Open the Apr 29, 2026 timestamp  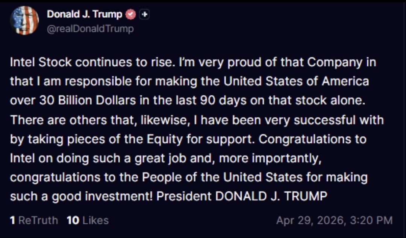point(334,220)
